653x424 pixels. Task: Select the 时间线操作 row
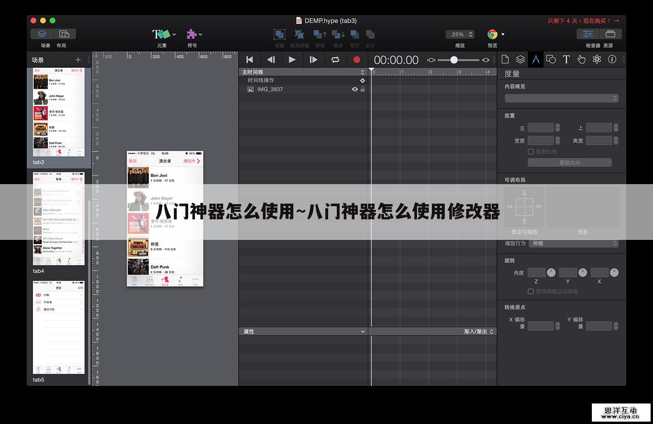coord(303,81)
